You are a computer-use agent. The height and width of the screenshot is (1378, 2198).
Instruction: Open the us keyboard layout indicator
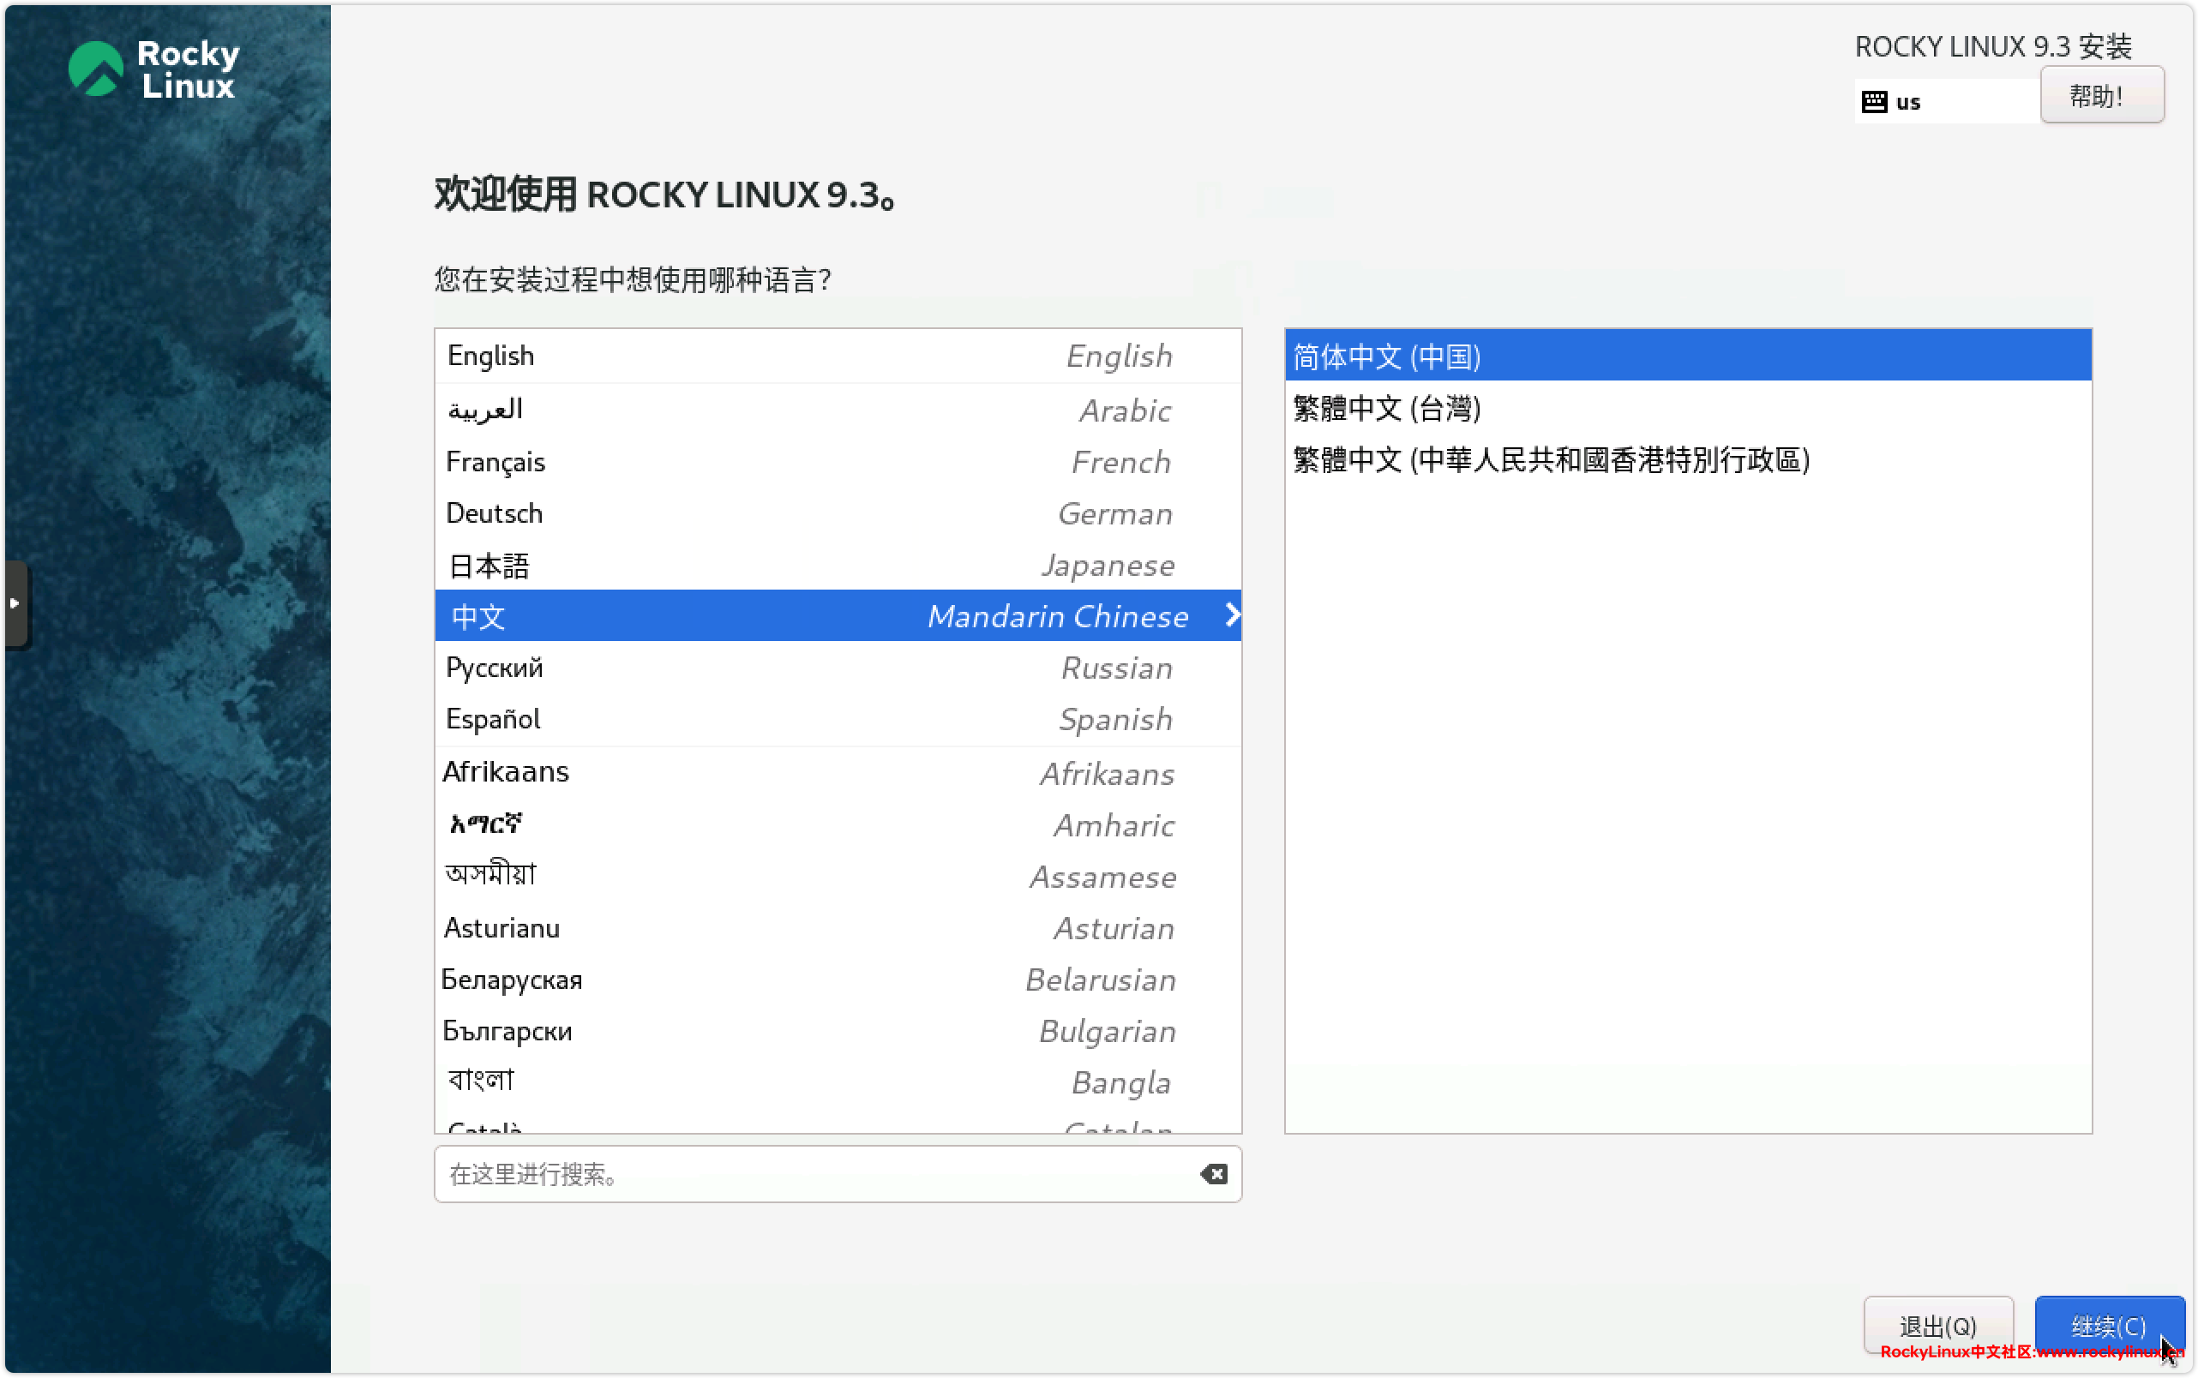coord(1907,102)
